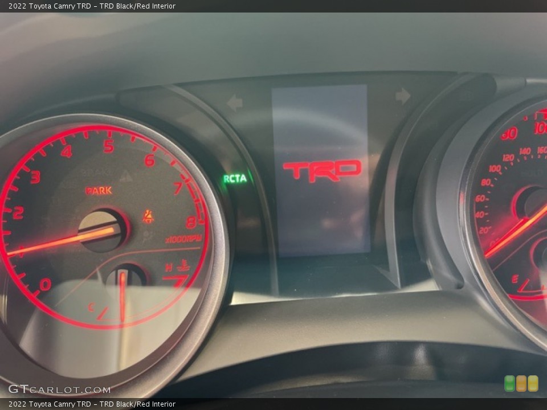This screenshot has height=410, width=547.
Task: Click the small 120 on the speedometer
Action: tap(508, 158)
